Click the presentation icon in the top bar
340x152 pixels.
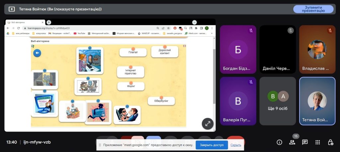(12, 9)
